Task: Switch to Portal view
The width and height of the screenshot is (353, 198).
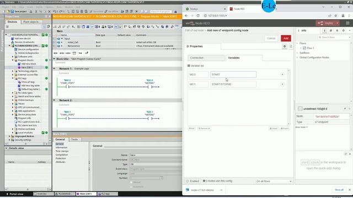Action: 15,194
